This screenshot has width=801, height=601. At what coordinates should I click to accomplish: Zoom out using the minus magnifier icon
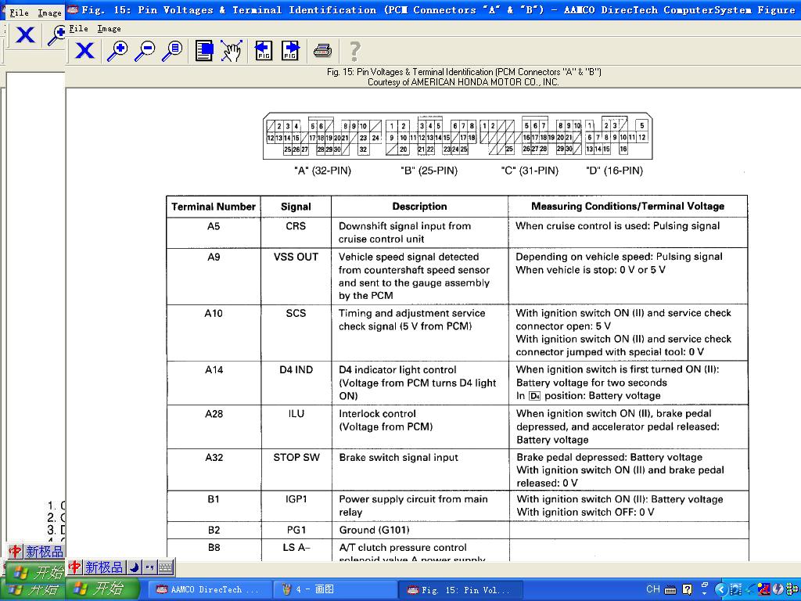point(145,51)
